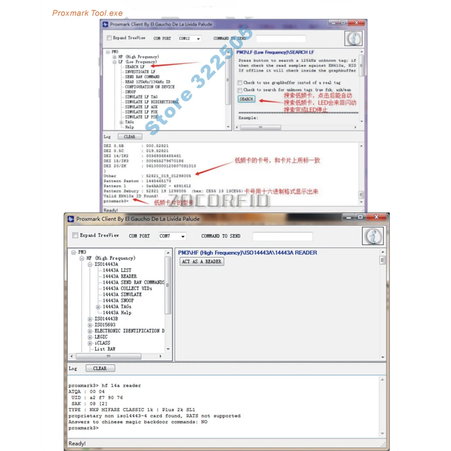The height and width of the screenshot is (451, 451).
Task: Select SIMULATE LF TAG in the upper tree
Action: click(x=141, y=97)
